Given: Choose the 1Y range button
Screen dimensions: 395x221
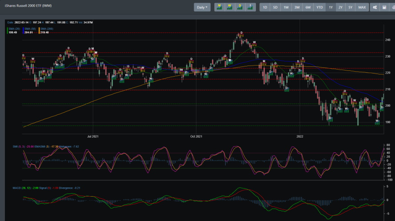Looking at the screenshot, I should 331,7.
